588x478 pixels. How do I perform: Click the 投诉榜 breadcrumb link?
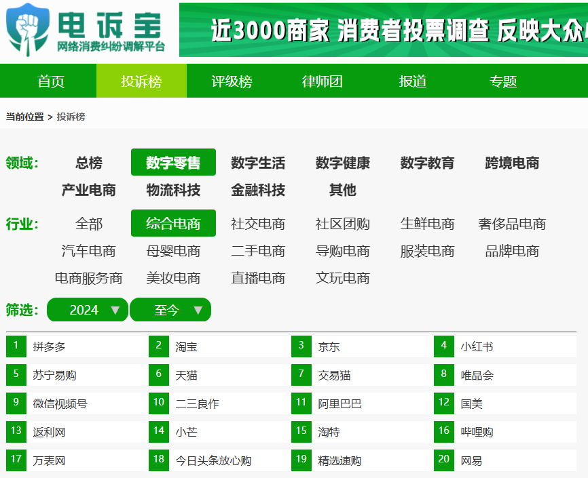point(71,117)
